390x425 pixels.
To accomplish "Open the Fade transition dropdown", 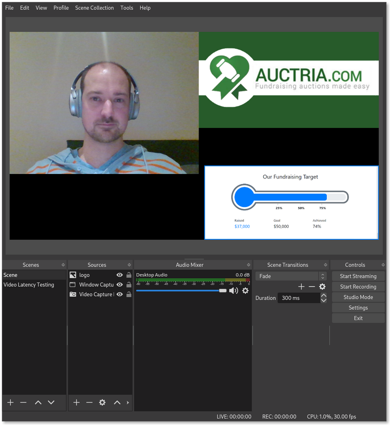I will [x=291, y=276].
